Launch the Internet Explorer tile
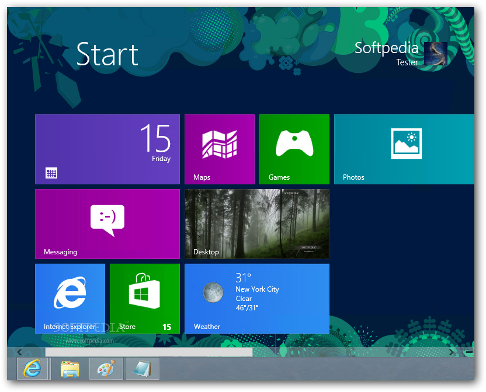 [70, 299]
